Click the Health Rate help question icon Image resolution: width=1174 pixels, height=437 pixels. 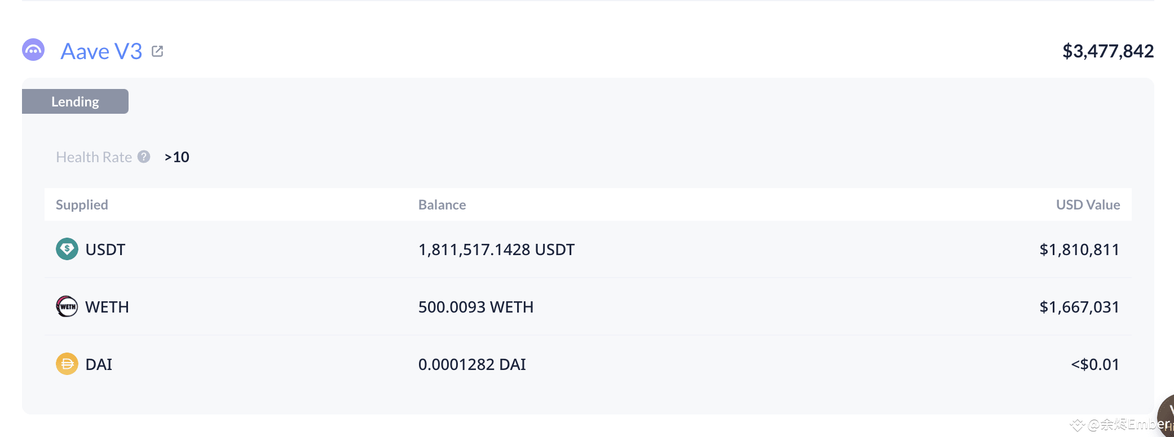click(144, 157)
